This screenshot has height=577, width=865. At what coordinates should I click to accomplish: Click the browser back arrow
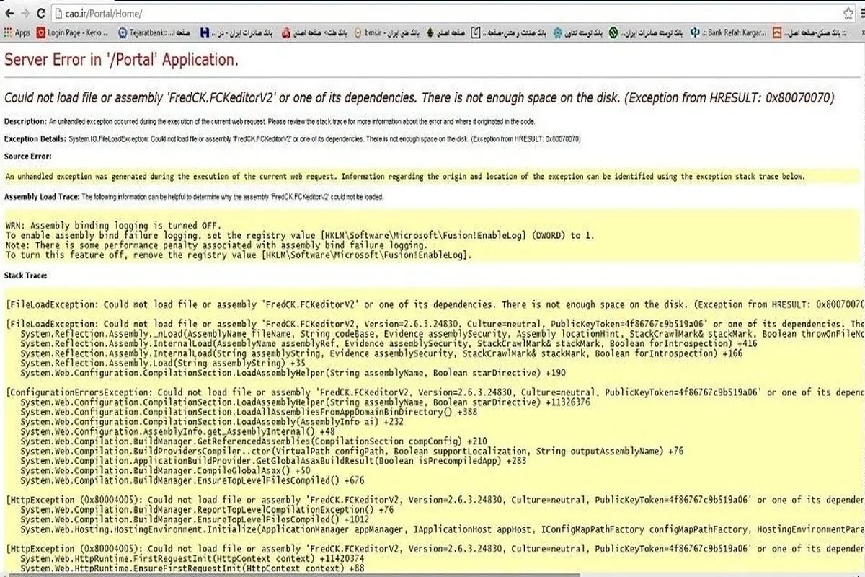coord(9,14)
